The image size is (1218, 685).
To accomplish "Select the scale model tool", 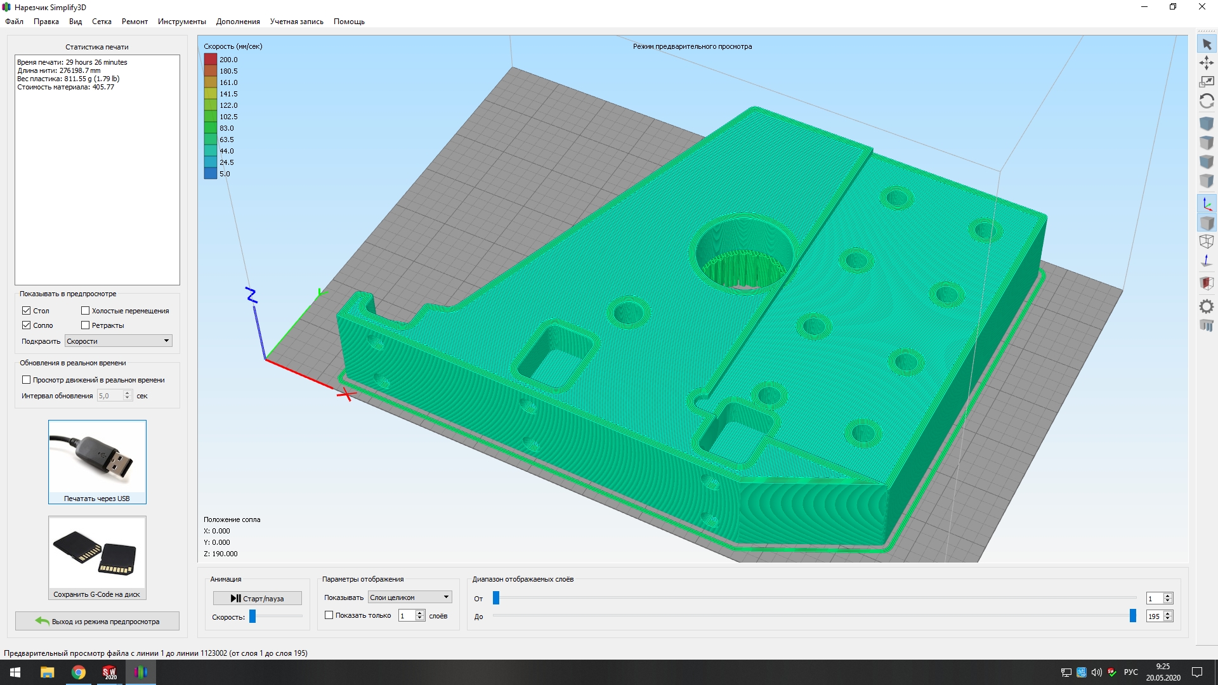I will (1207, 82).
